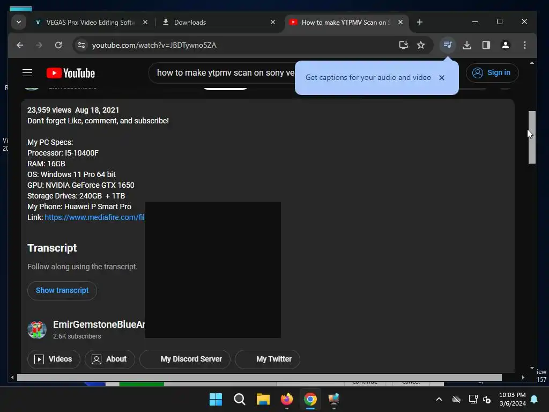Open the channel About button
The height and width of the screenshot is (412, 549).
(x=109, y=359)
